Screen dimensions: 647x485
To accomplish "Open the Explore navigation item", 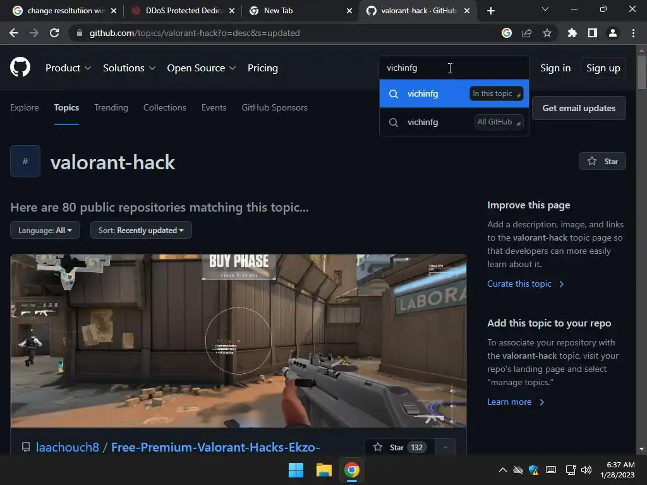I will (x=25, y=107).
